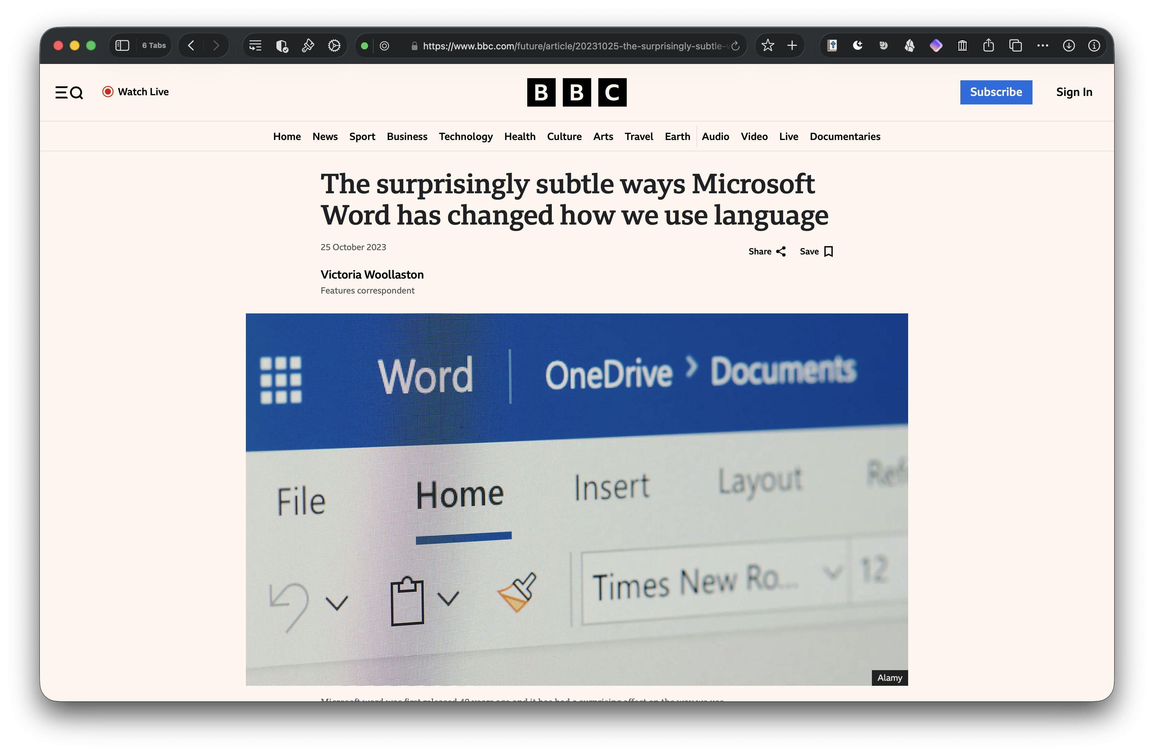This screenshot has width=1154, height=754.
Task: Toggle the browser sidebar panel
Action: (x=122, y=45)
